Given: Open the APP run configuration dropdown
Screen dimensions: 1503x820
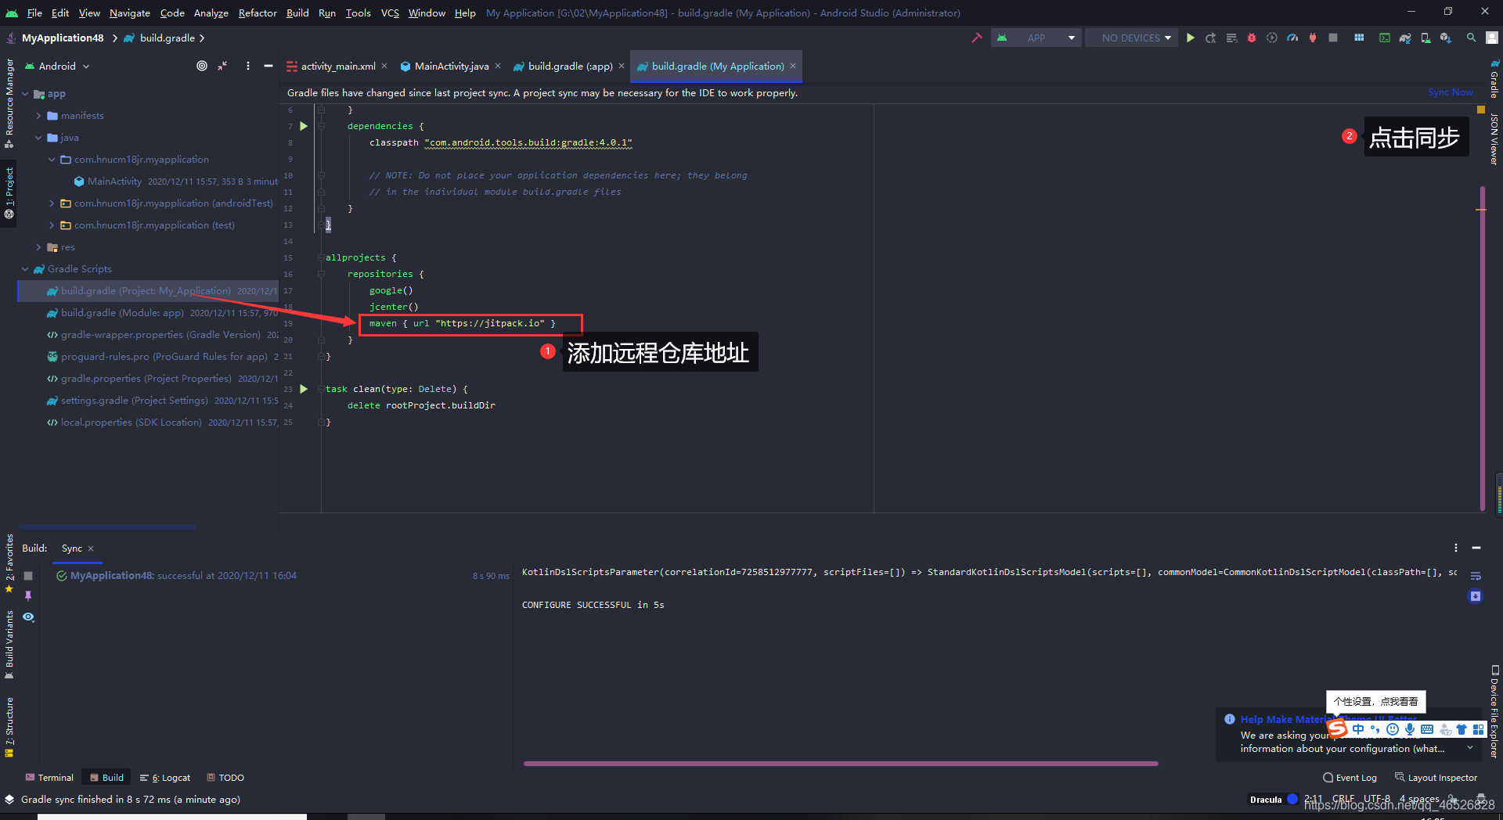Looking at the screenshot, I should pyautogui.click(x=1036, y=38).
